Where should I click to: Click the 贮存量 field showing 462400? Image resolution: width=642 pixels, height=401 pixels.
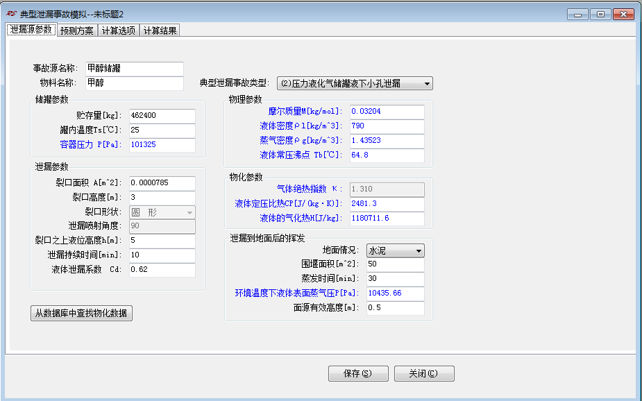(162, 115)
